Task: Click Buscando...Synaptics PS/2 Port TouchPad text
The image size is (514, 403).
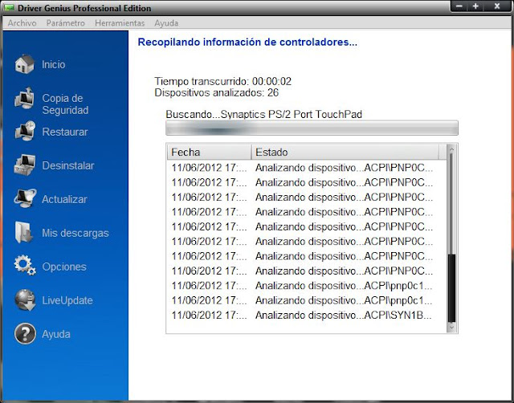Action: point(264,114)
